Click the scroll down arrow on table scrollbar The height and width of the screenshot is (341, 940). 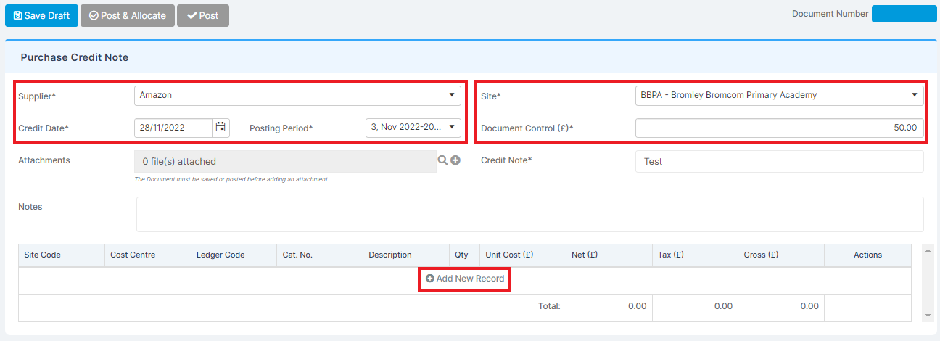coord(928,316)
